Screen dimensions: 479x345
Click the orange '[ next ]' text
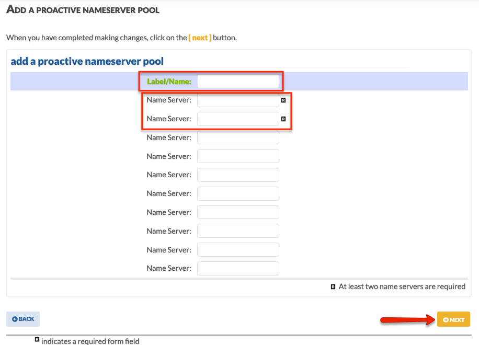(x=200, y=38)
